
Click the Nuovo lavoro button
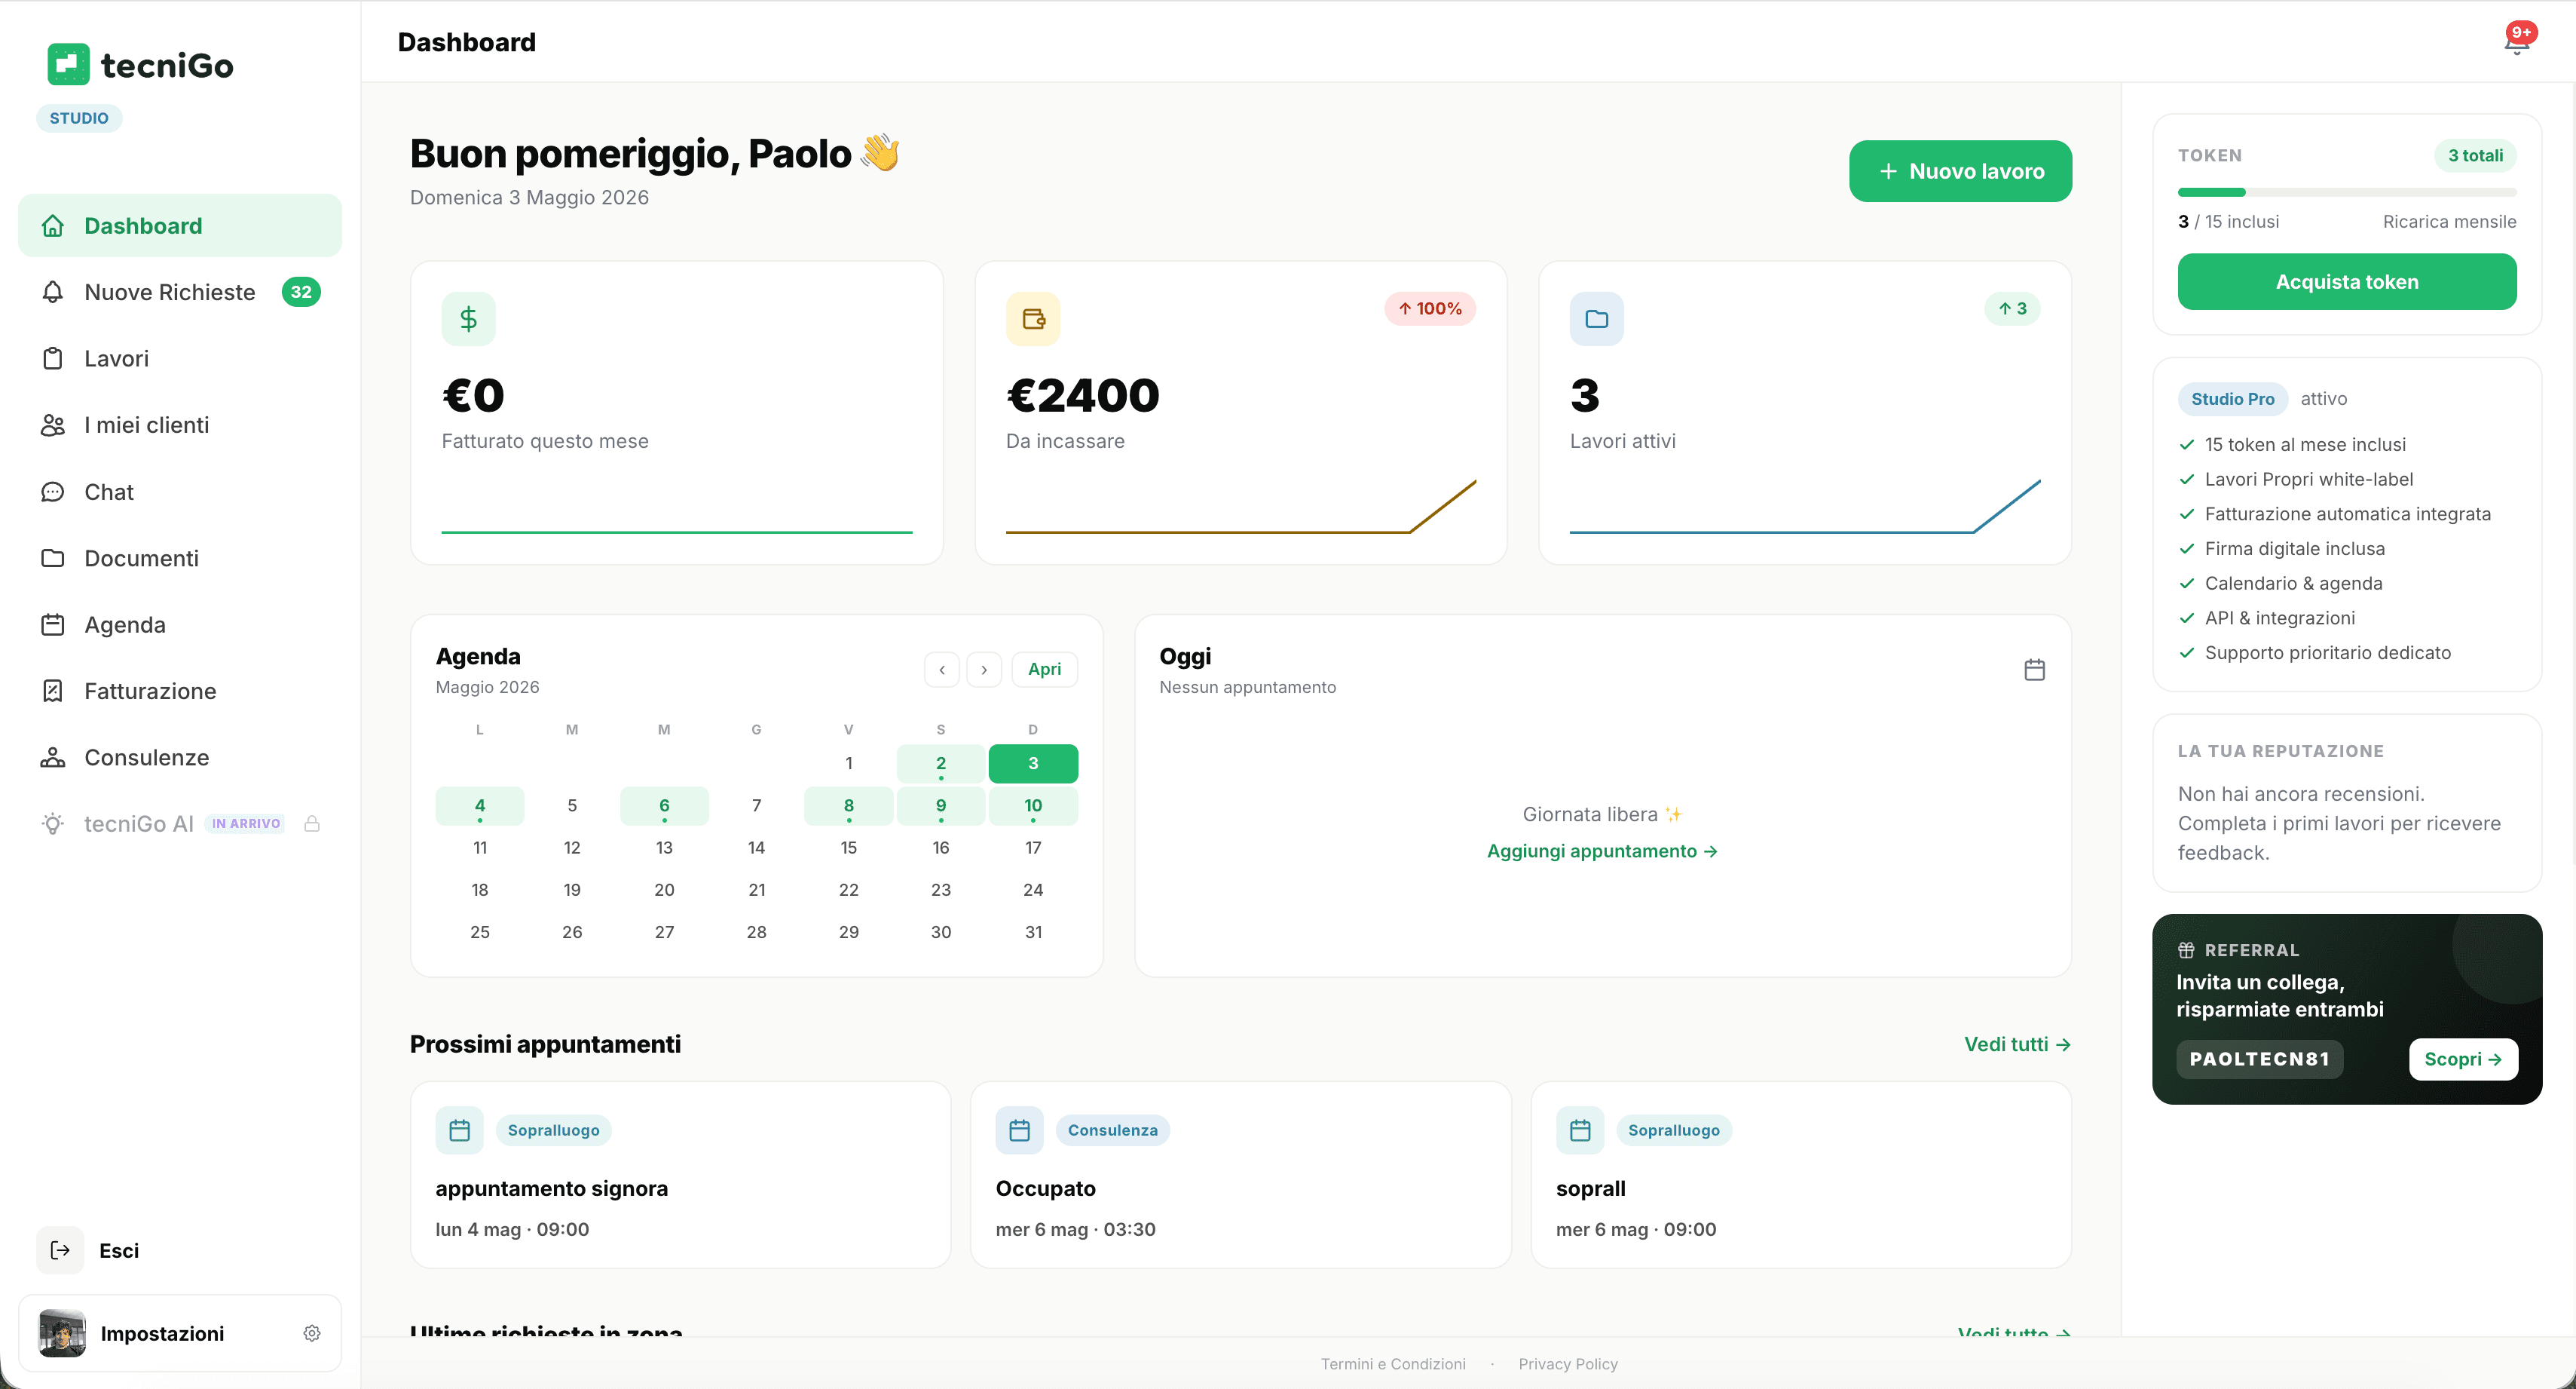[x=1960, y=171]
